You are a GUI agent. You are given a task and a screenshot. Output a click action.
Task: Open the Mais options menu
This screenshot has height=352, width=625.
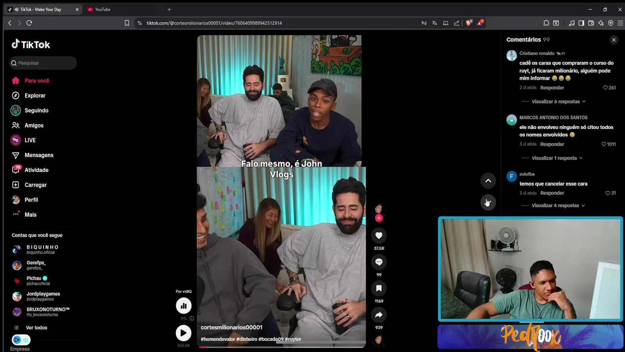tap(24, 215)
